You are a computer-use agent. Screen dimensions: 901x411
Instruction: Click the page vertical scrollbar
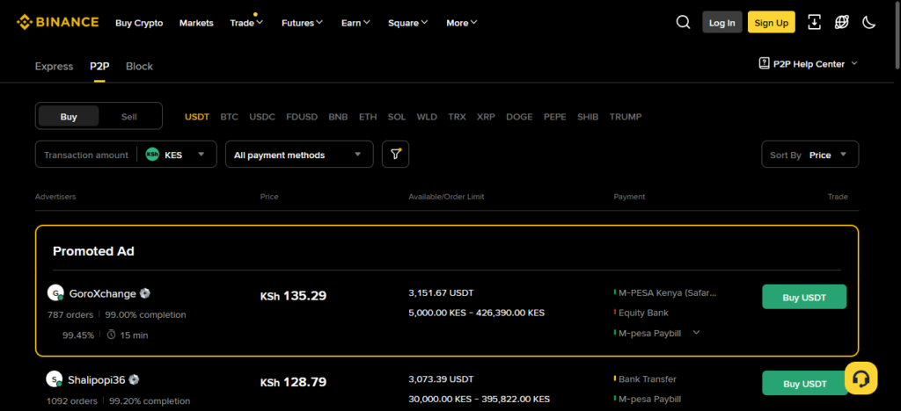(x=897, y=34)
